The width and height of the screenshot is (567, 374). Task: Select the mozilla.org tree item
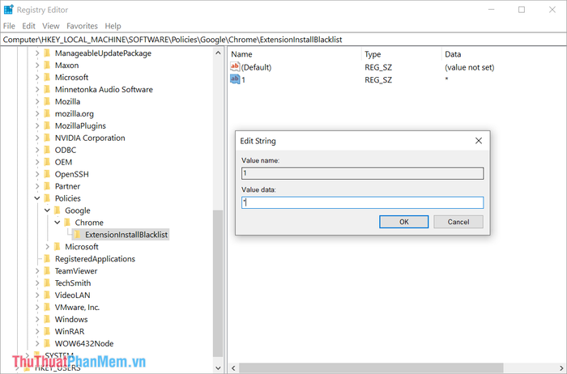[75, 114]
